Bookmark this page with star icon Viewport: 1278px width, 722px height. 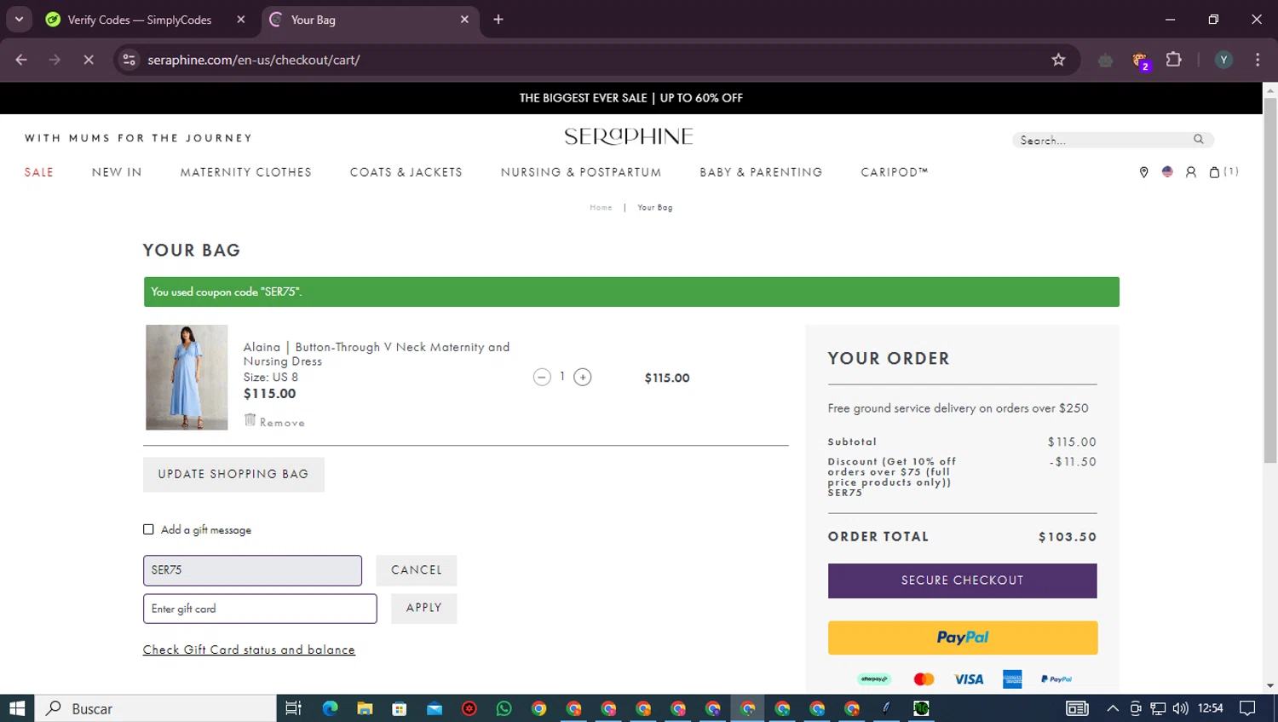(x=1058, y=60)
